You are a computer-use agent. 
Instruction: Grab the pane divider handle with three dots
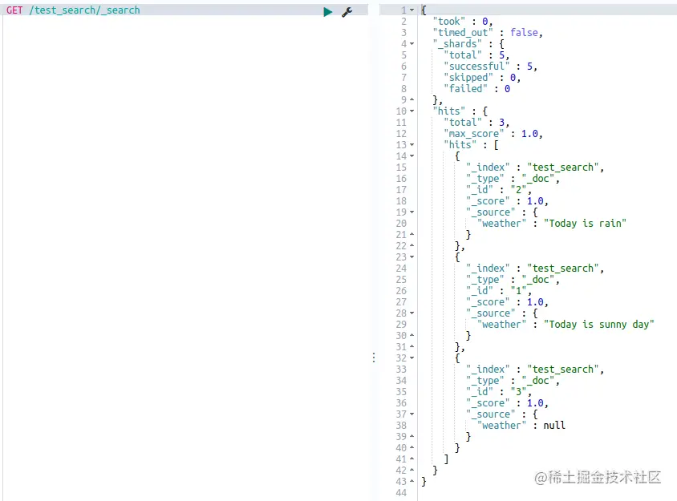374,358
